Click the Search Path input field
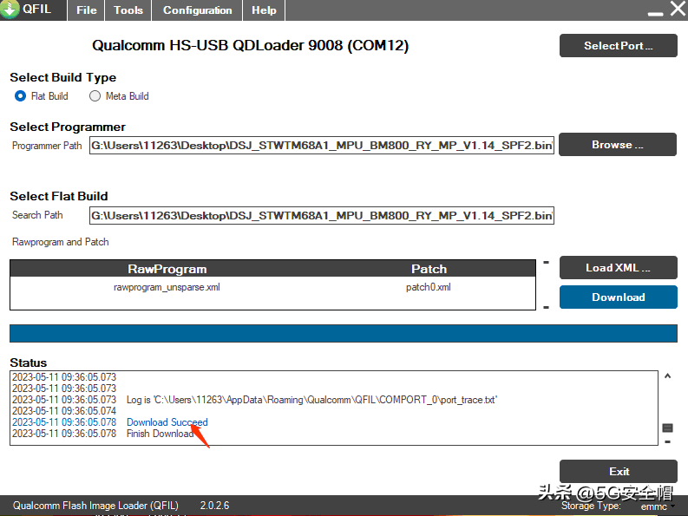The image size is (688, 516). coord(322,215)
